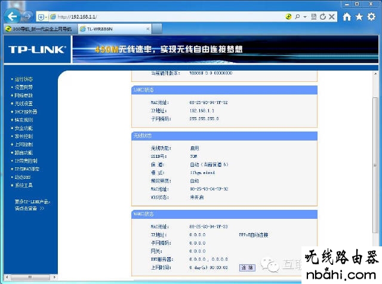Click the sidebar horizontal scrollbar right arrow
This screenshot has height=284, width=382.
click(x=54, y=277)
